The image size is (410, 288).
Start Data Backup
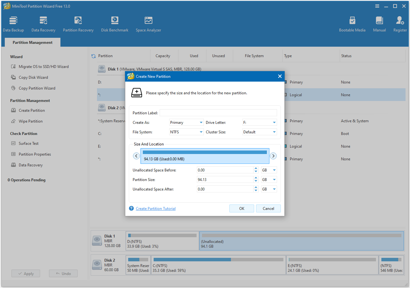pyautogui.click(x=13, y=23)
